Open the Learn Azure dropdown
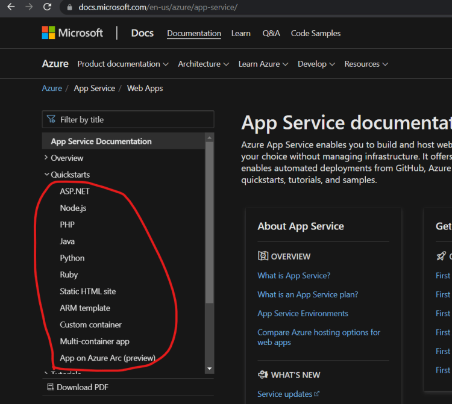The height and width of the screenshot is (404, 452). (x=263, y=64)
